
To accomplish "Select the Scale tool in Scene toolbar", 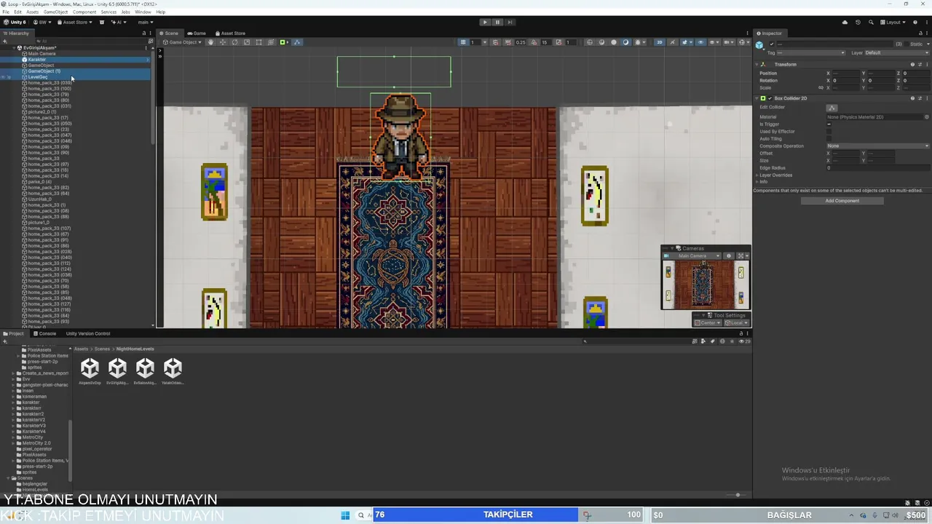I will tap(247, 42).
